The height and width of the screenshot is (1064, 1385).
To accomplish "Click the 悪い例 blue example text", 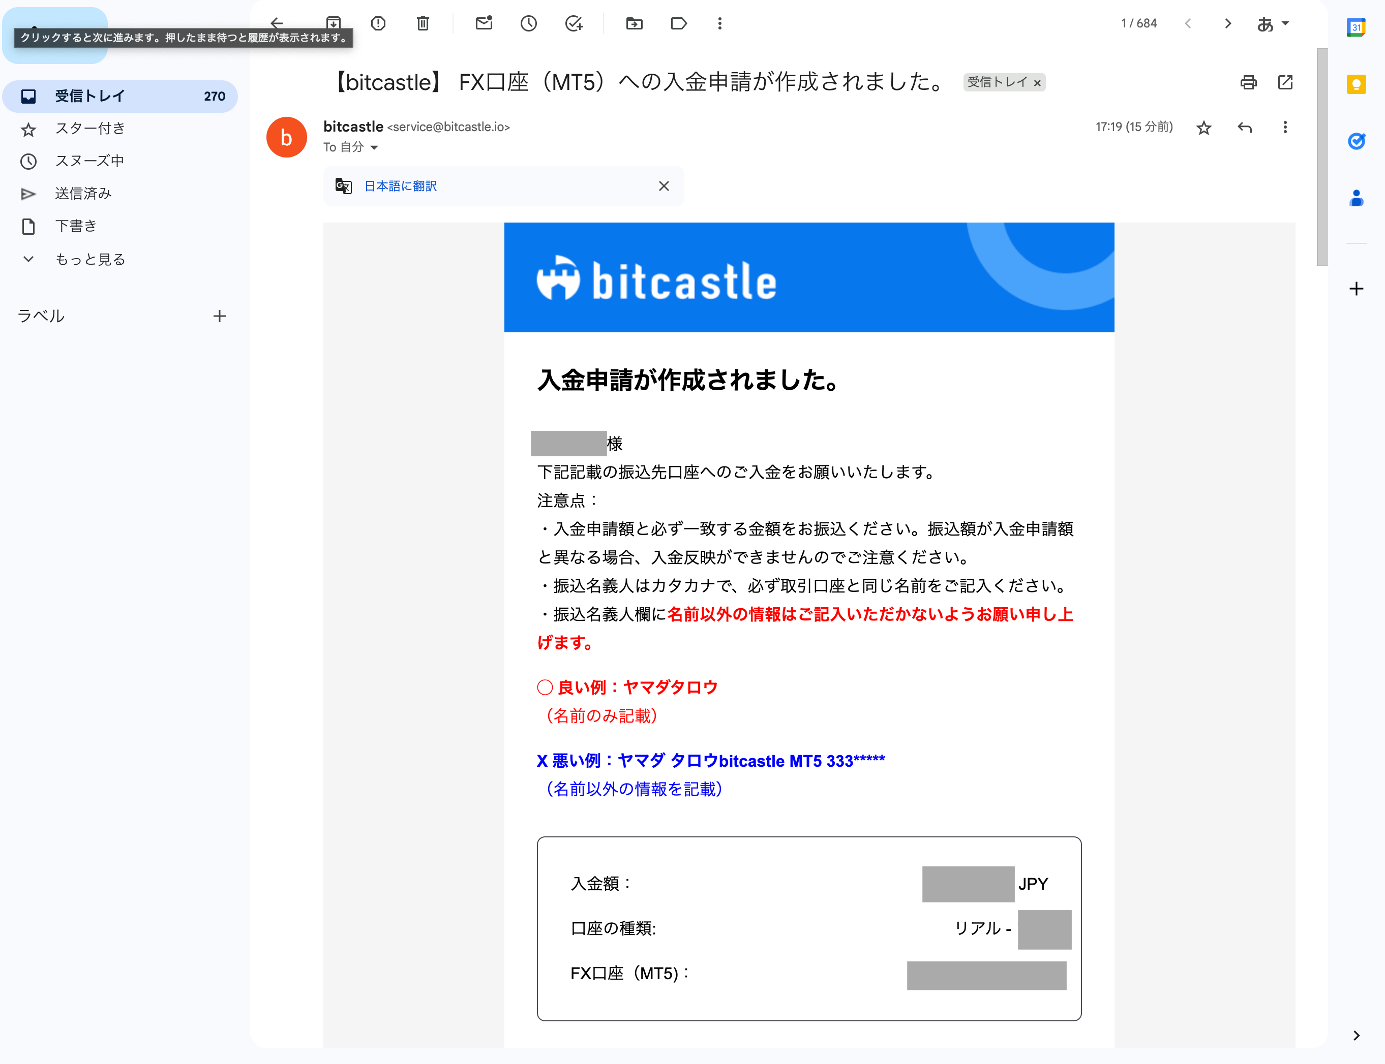I will (x=711, y=761).
